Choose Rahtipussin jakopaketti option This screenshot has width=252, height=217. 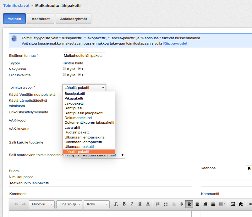point(89,113)
